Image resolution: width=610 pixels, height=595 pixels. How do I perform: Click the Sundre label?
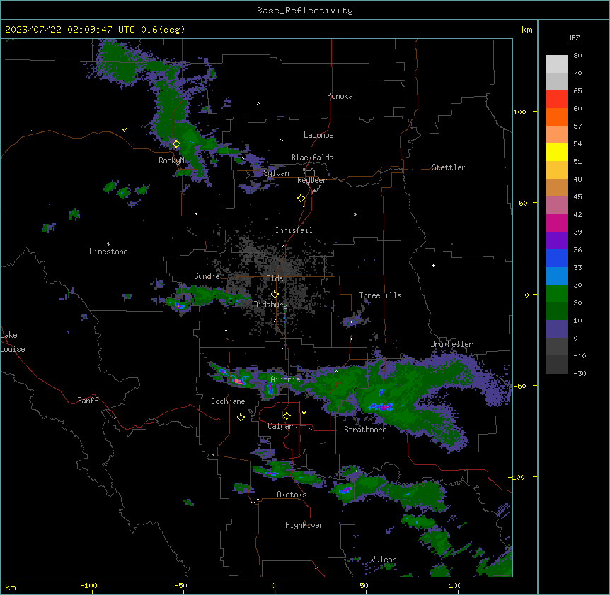(x=207, y=276)
